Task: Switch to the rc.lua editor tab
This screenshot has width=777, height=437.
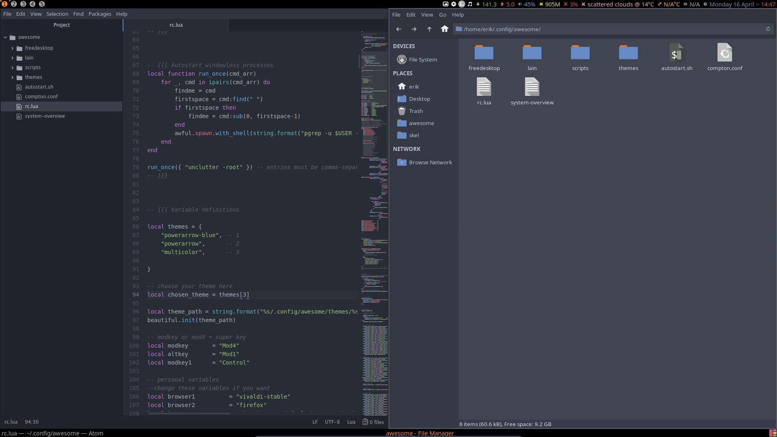Action: coord(176,25)
